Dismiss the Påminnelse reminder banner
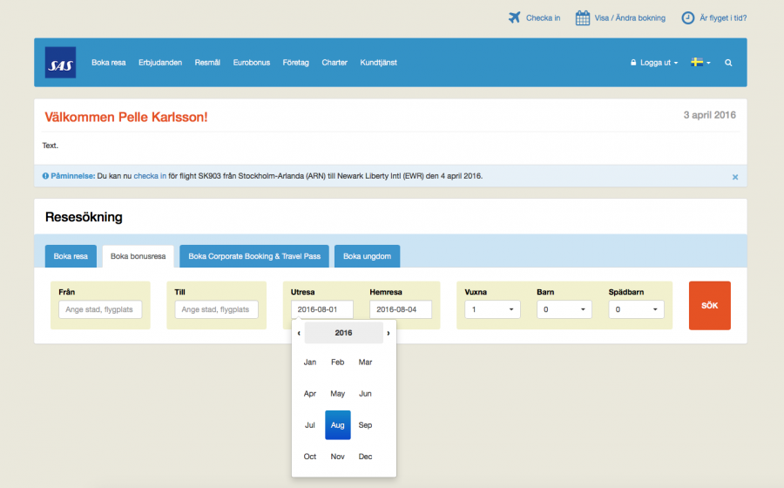The height and width of the screenshot is (488, 784). tap(734, 177)
